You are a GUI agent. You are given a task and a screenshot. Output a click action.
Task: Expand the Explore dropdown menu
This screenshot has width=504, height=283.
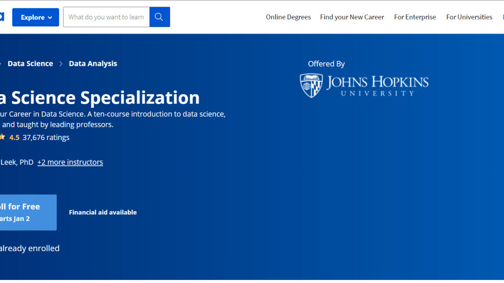tap(35, 17)
